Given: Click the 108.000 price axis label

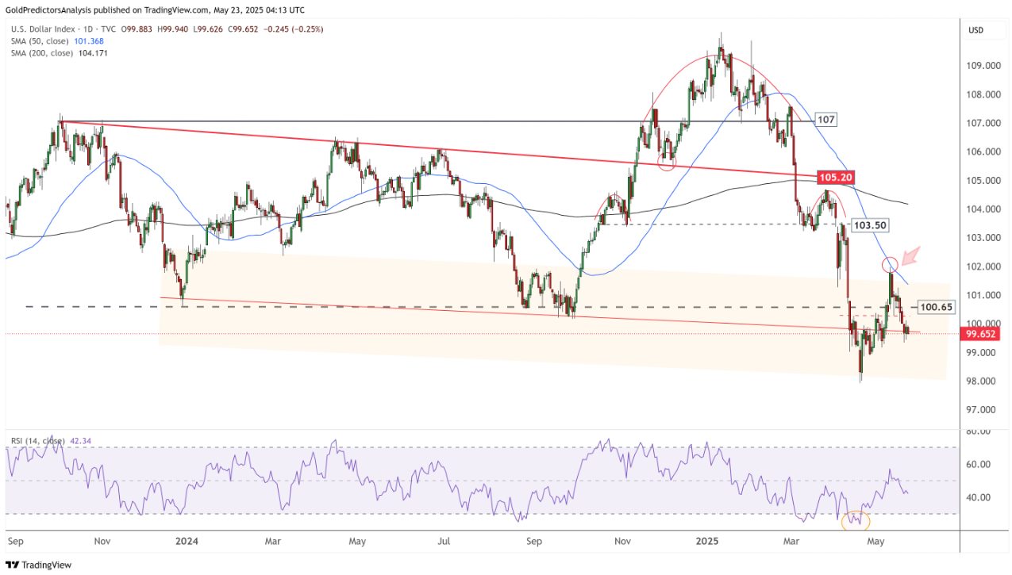Looking at the screenshot, I should click(x=983, y=94).
